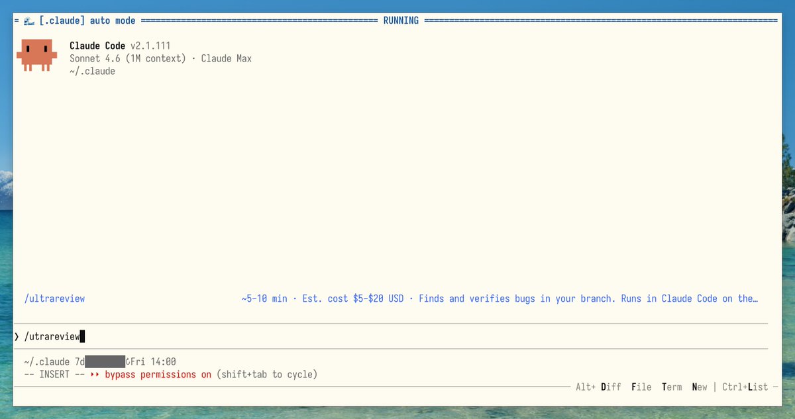Image resolution: width=795 pixels, height=419 pixels.
Task: Click New in the bottom shortcut bar
Action: [700, 387]
